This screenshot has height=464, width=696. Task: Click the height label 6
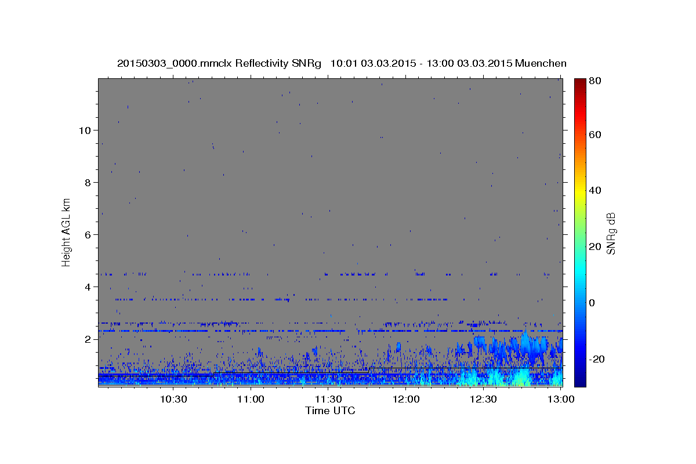[x=88, y=234]
